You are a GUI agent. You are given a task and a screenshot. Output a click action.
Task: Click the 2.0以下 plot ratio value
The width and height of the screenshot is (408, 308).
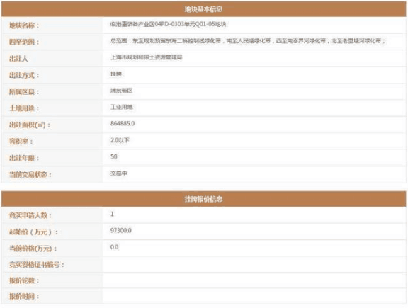(x=120, y=140)
